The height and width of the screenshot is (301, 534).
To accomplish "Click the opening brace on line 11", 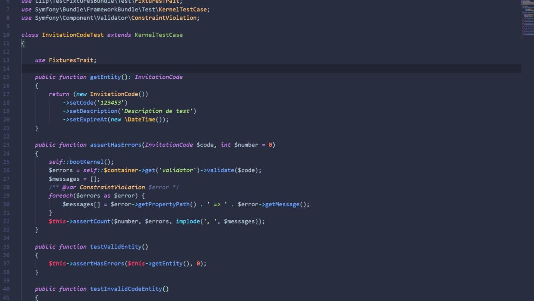I will point(23,43).
